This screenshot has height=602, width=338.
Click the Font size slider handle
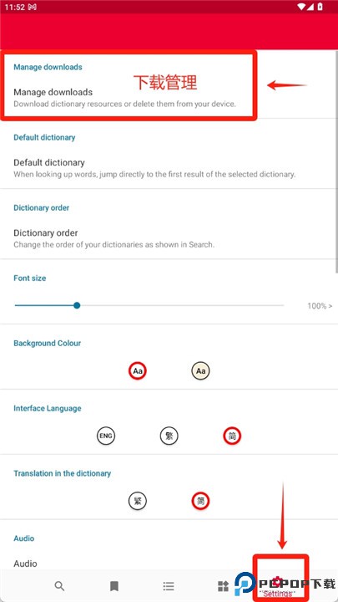(x=77, y=306)
